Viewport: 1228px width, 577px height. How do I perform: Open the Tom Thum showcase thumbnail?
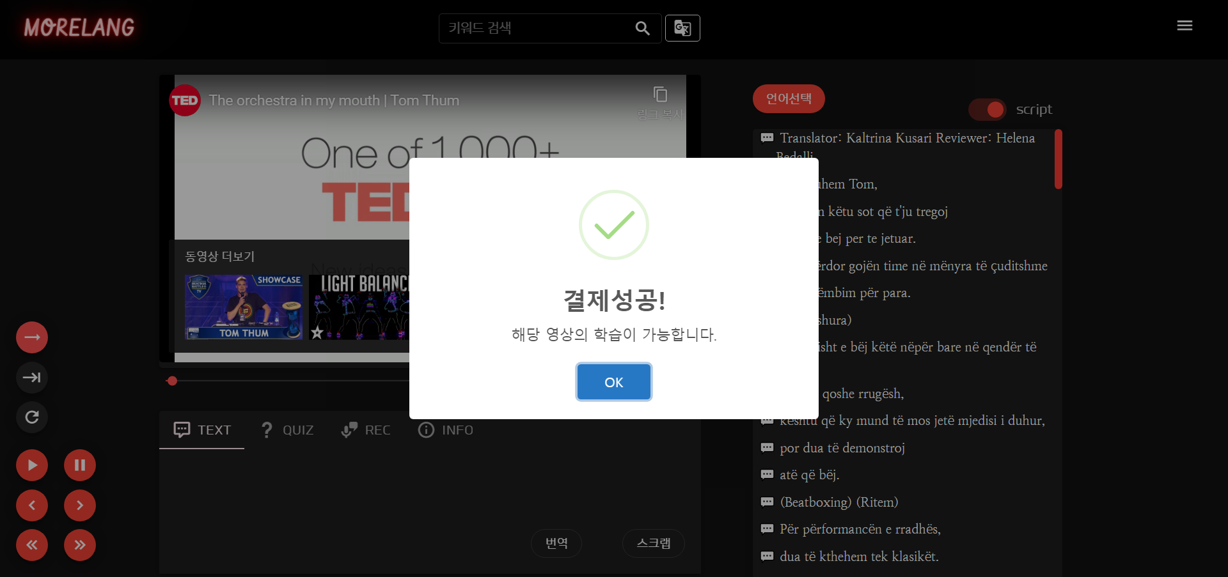(x=244, y=307)
